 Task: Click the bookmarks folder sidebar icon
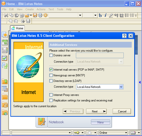click(x=5, y=81)
